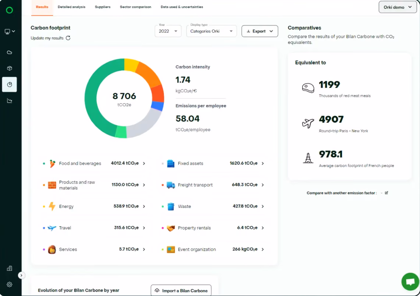This screenshot has width=420, height=296.
Task: Open the Orki demo account dropdown
Action: [398, 7]
